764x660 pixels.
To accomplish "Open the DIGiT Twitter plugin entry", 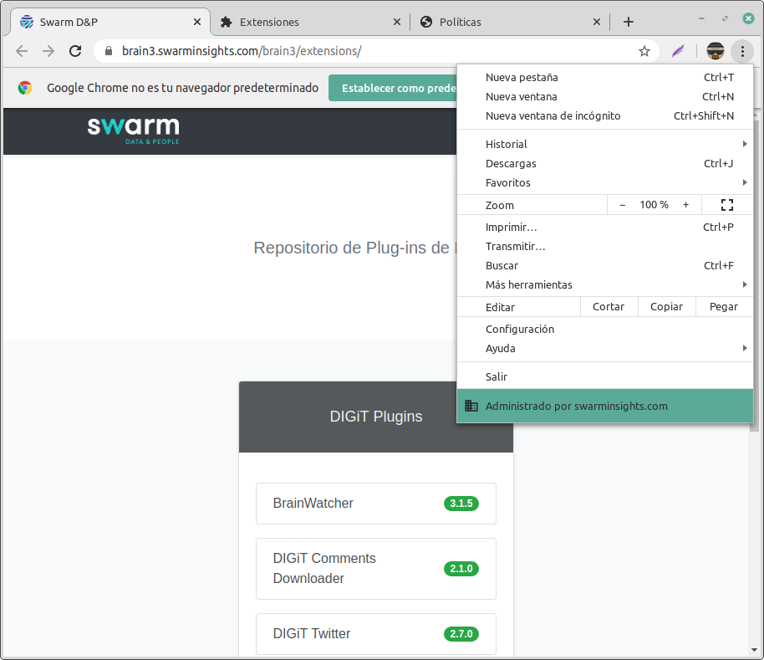I will click(375, 634).
